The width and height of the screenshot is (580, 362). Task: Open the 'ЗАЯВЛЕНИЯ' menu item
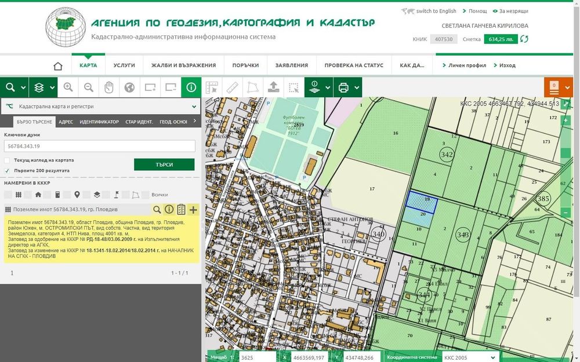point(292,65)
